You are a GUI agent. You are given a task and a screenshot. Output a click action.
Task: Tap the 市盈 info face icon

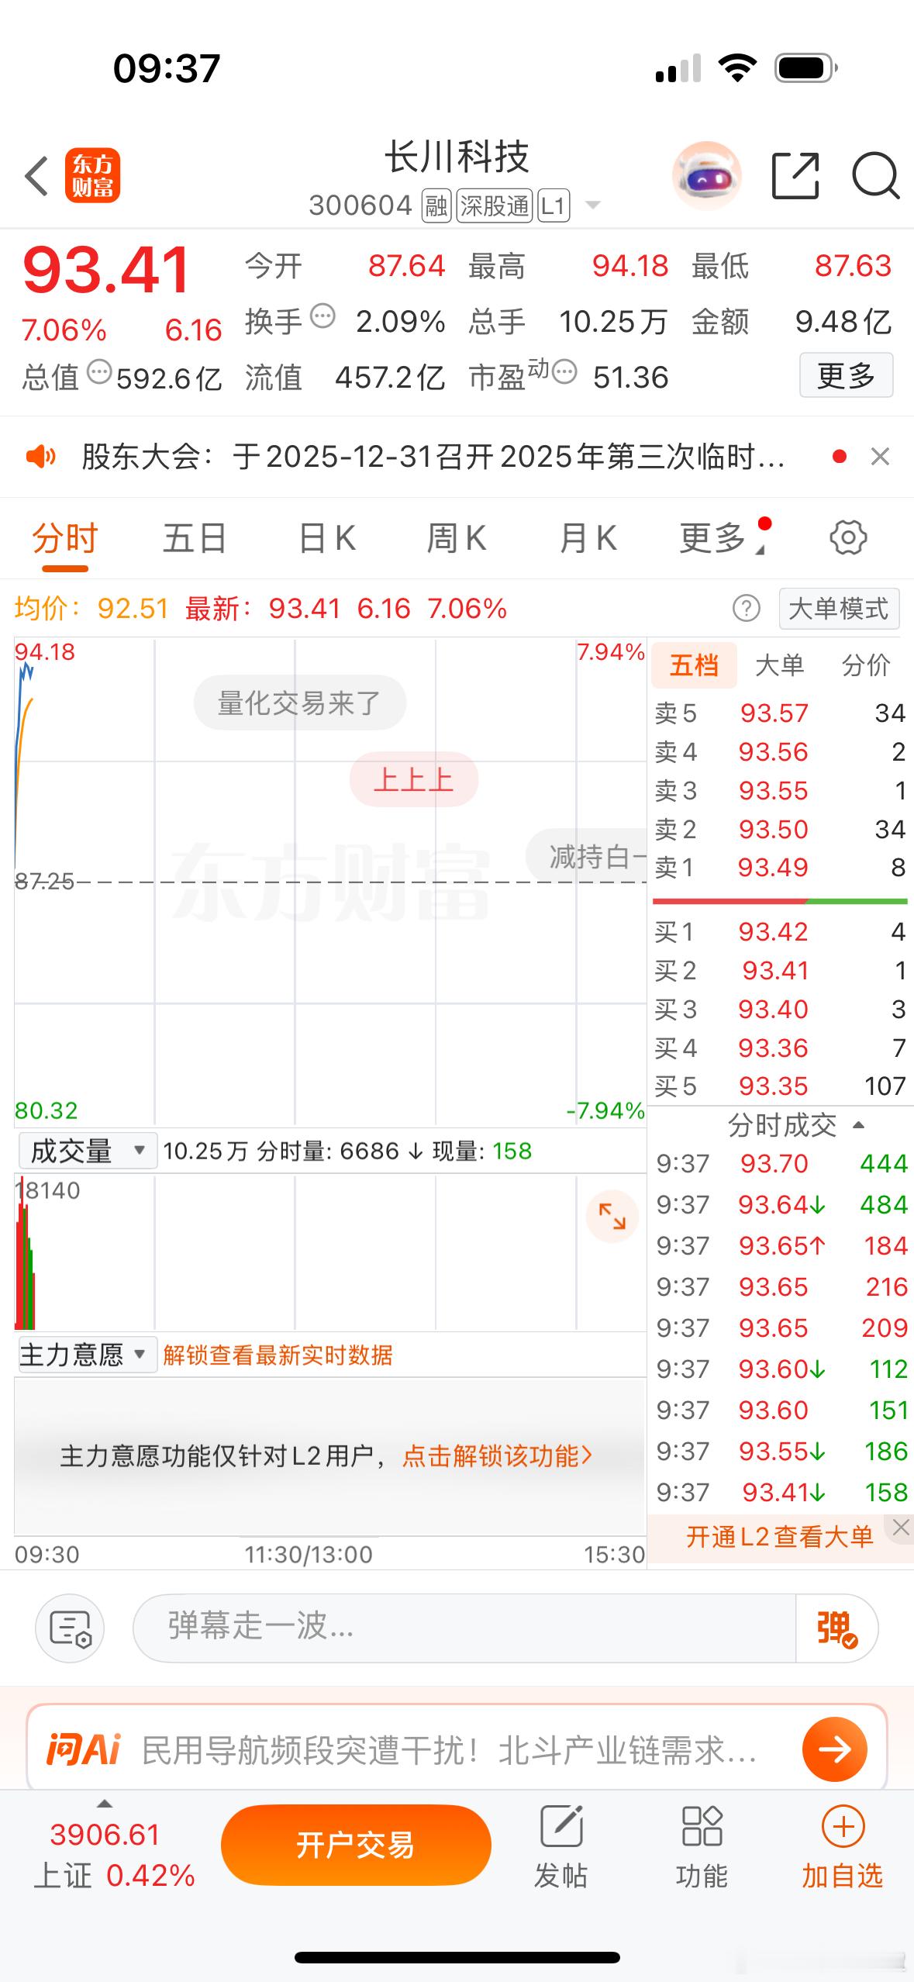click(x=564, y=372)
